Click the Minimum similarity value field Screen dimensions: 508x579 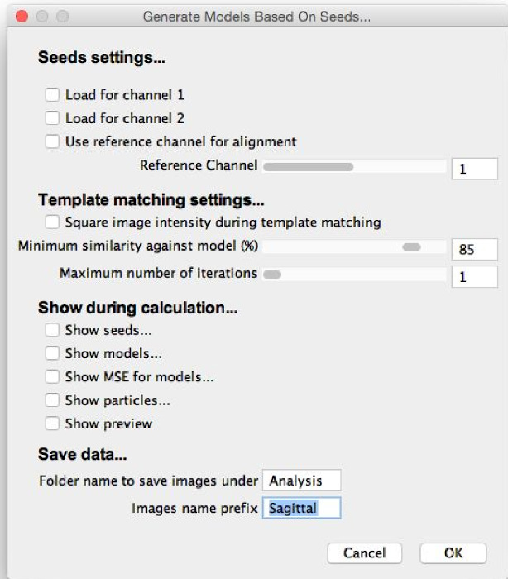[474, 249]
